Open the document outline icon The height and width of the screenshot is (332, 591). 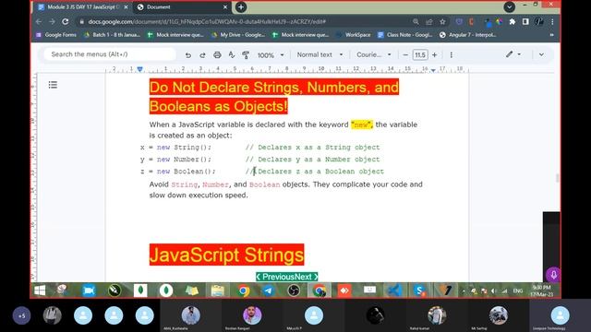pyautogui.click(x=53, y=85)
